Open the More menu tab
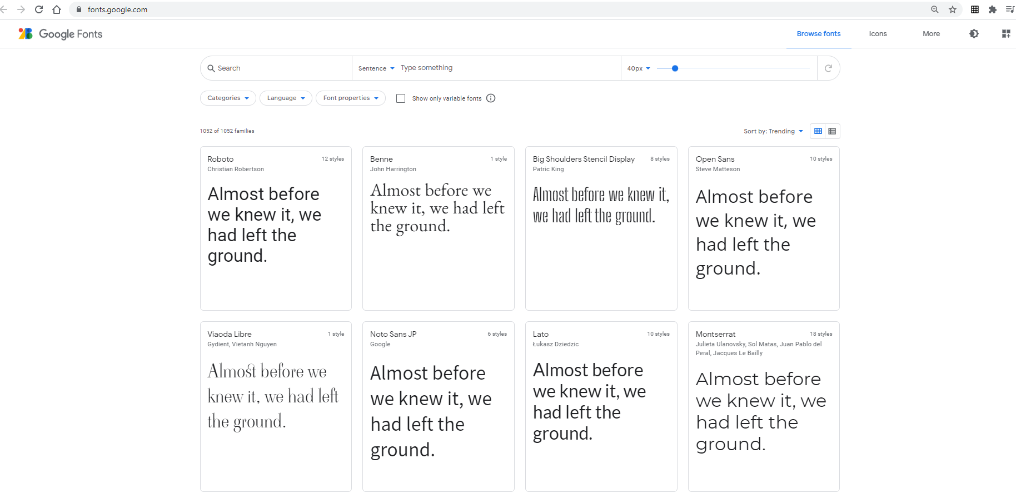This screenshot has width=1016, height=498. click(931, 34)
